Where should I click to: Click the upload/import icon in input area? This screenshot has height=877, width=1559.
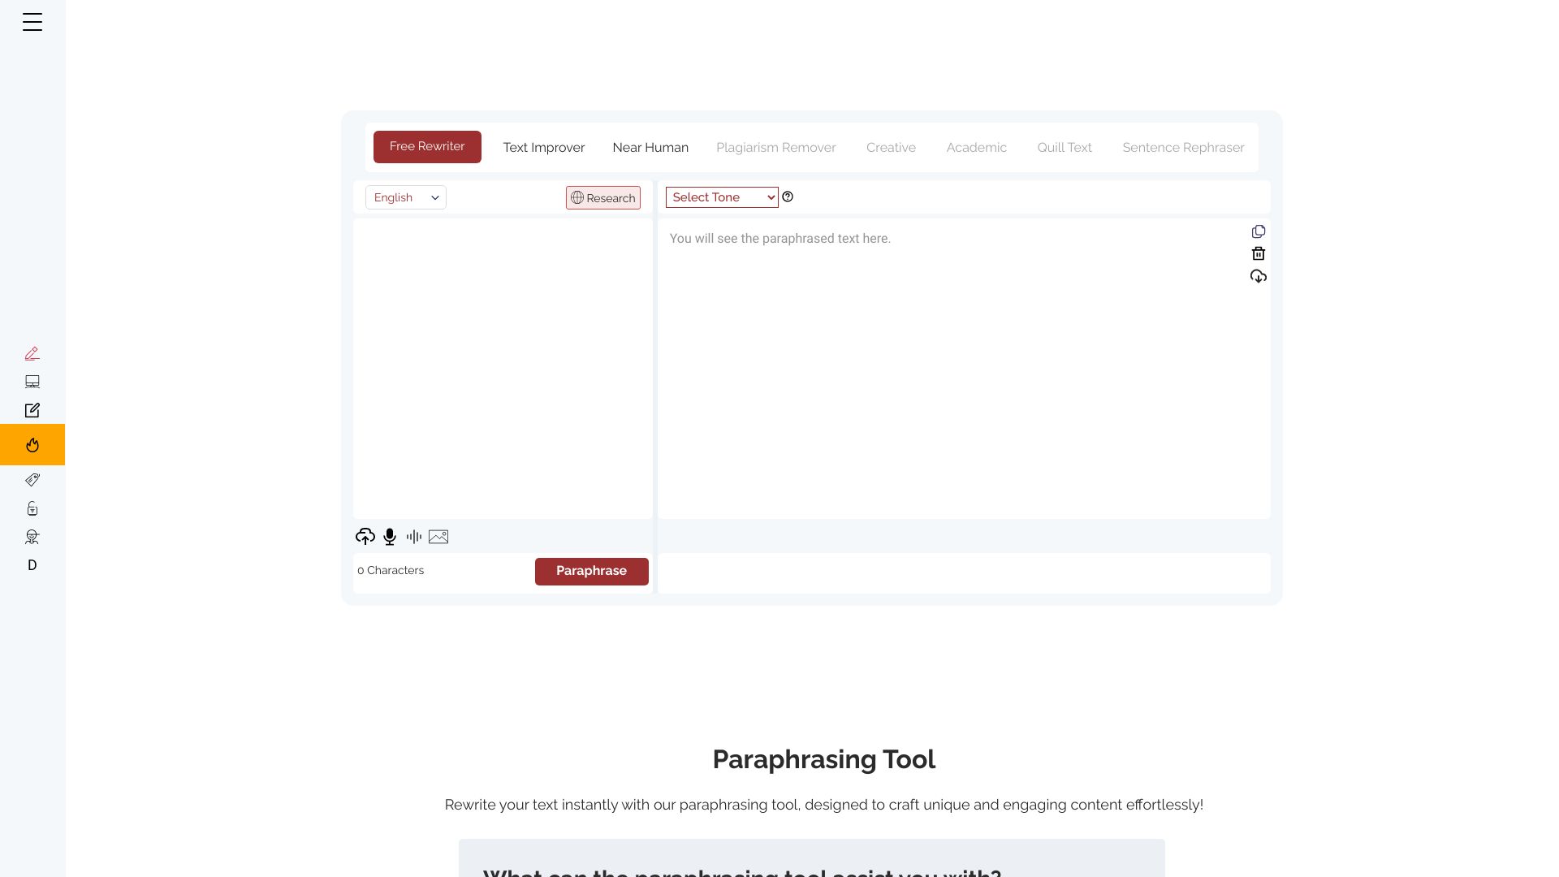click(365, 535)
